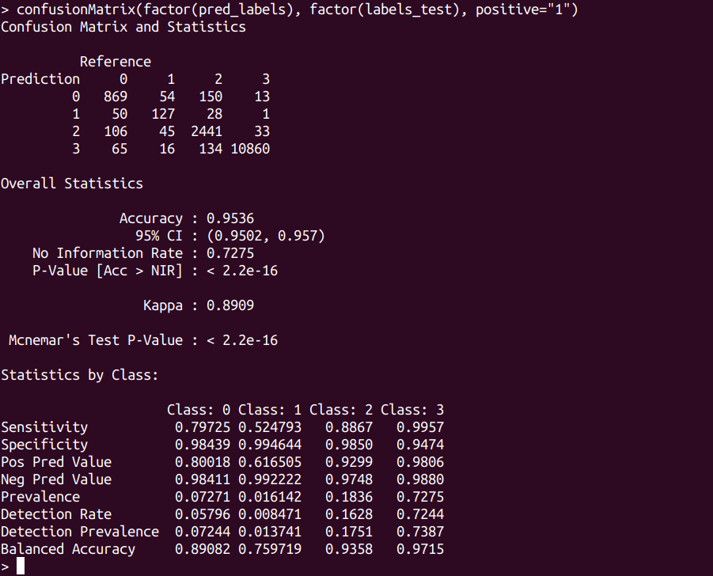Click the 95% CI interval values
The width and height of the screenshot is (713, 576).
265,236
